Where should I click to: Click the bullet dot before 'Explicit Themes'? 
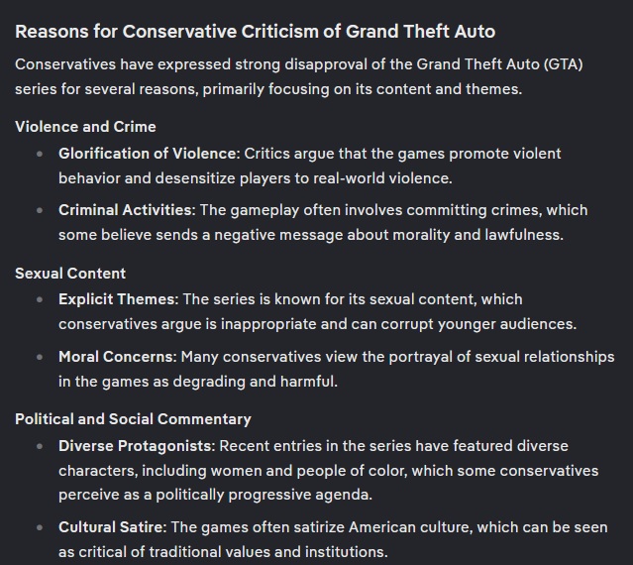[x=40, y=299]
